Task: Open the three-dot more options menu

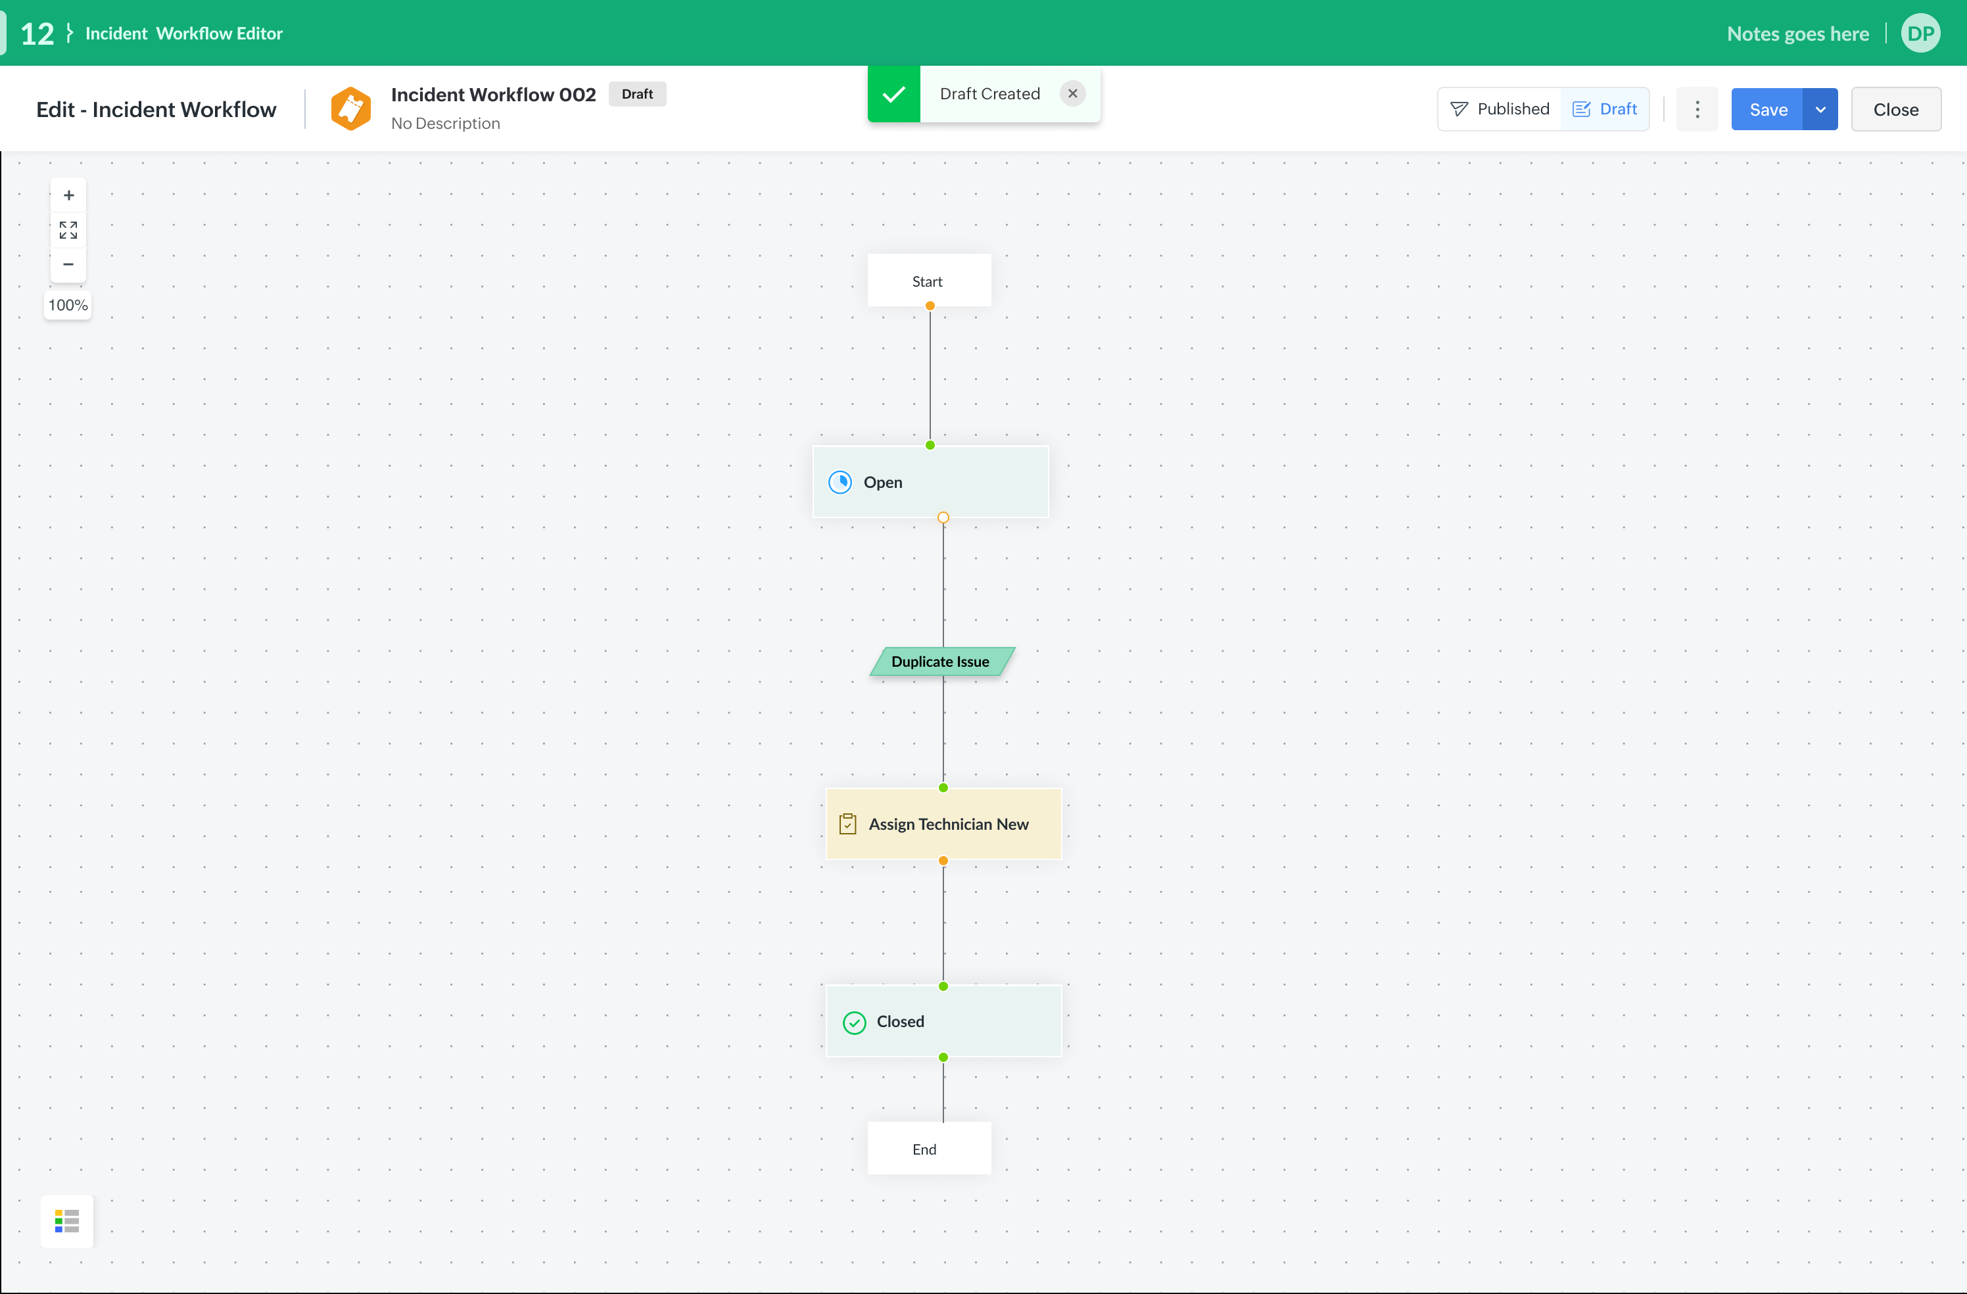Action: pyautogui.click(x=1697, y=109)
